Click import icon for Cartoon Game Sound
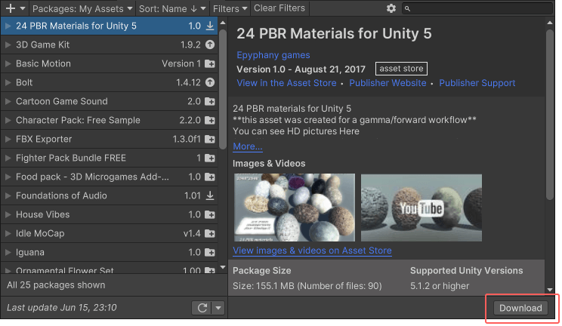Screen dimensions: 562x326 pyautogui.click(x=210, y=102)
